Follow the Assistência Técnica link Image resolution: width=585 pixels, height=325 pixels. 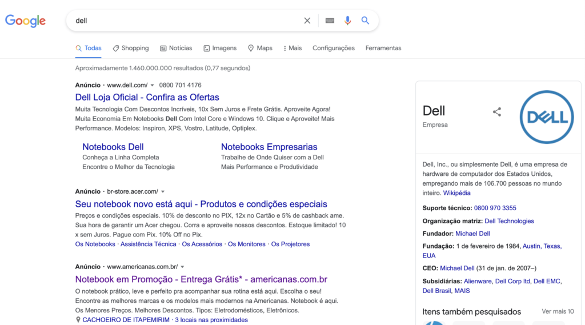148,244
